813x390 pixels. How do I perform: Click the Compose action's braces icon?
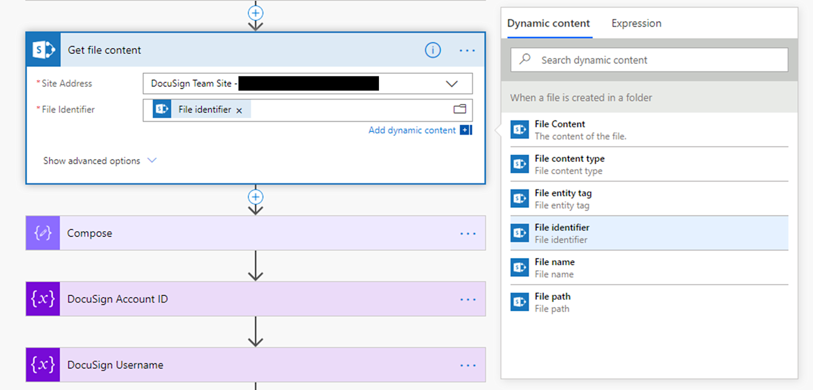(x=42, y=233)
